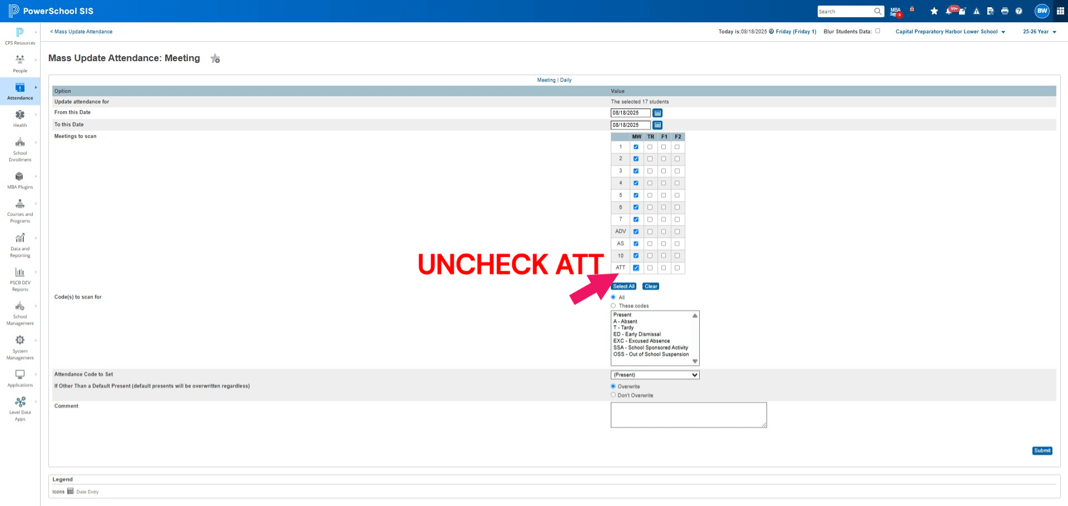Open PSCB DEV Reports sidebar item
1068x506 pixels.
tap(20, 279)
